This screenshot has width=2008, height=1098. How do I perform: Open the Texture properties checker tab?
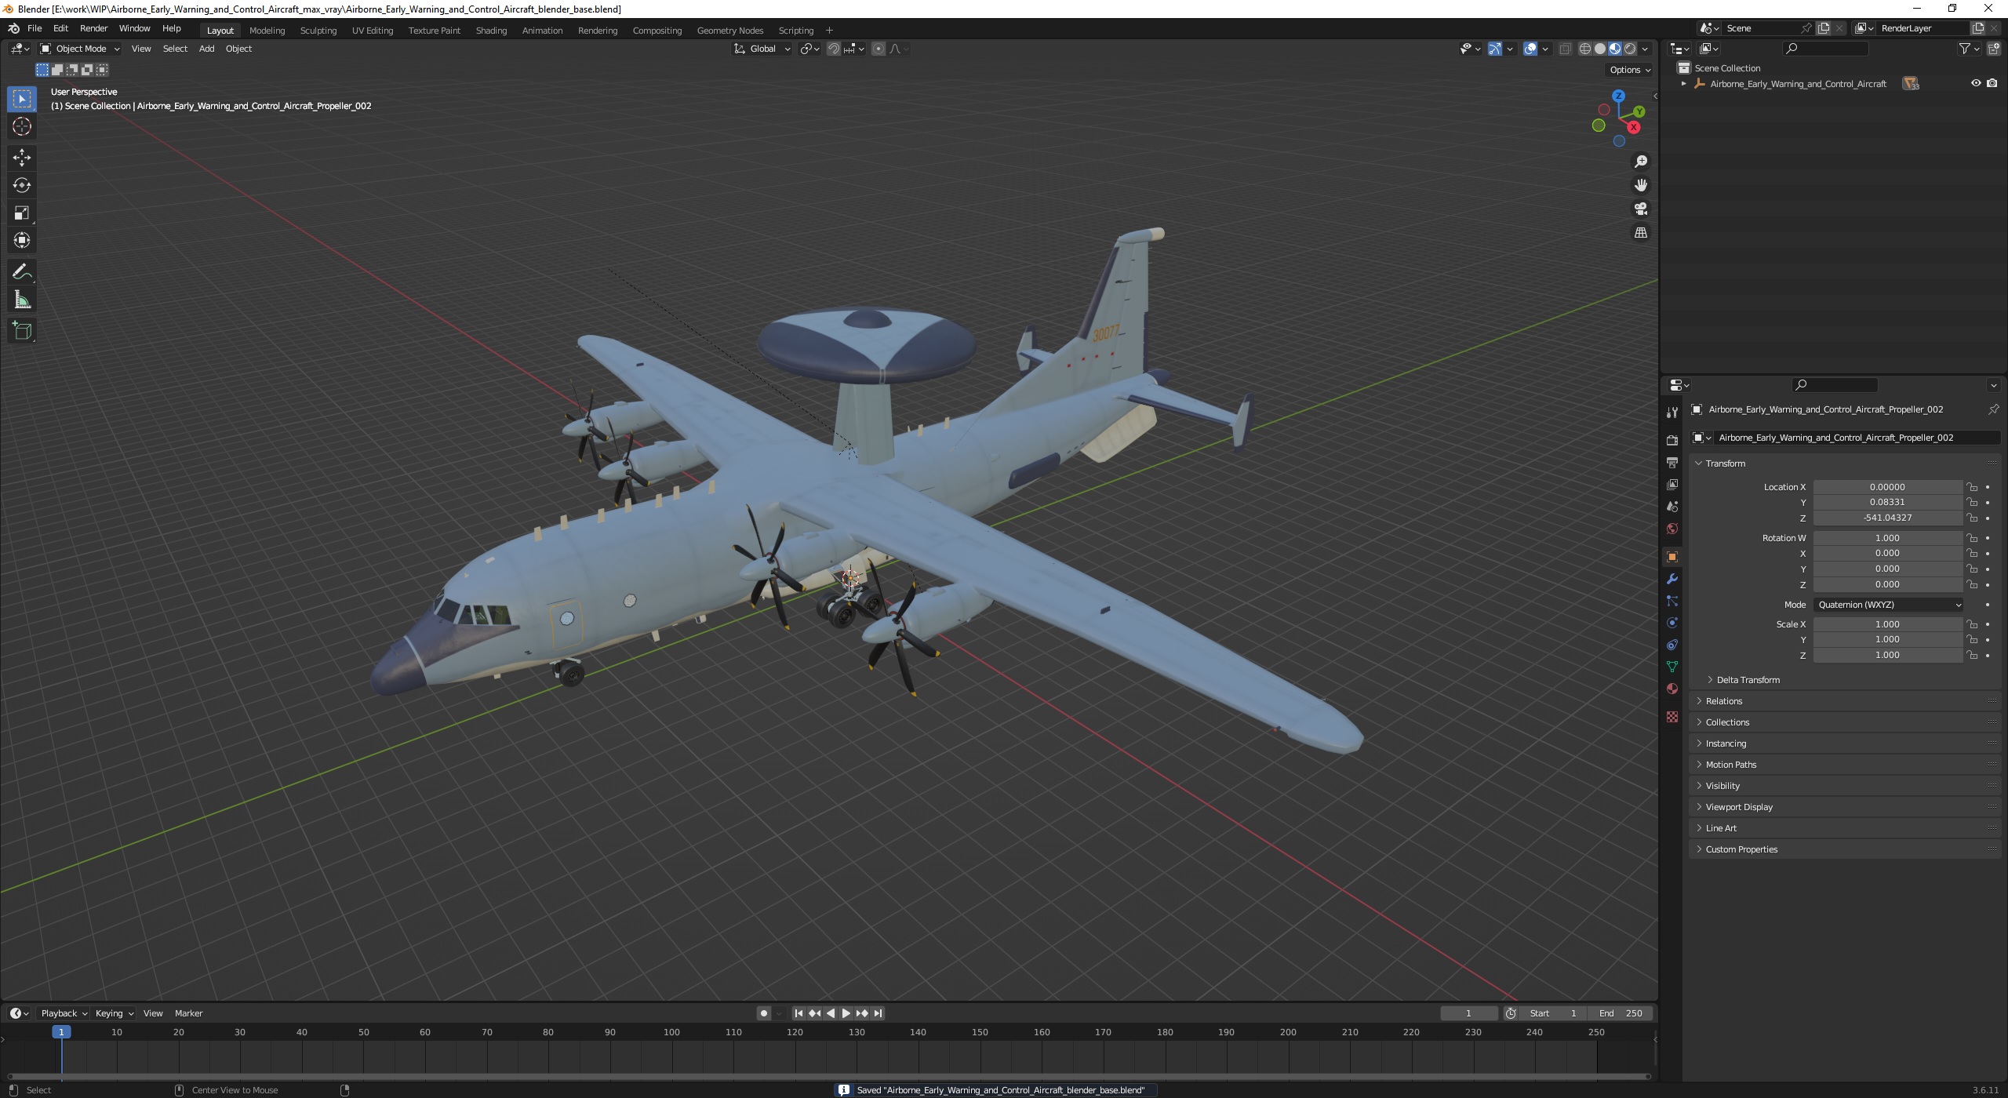[x=1672, y=717]
